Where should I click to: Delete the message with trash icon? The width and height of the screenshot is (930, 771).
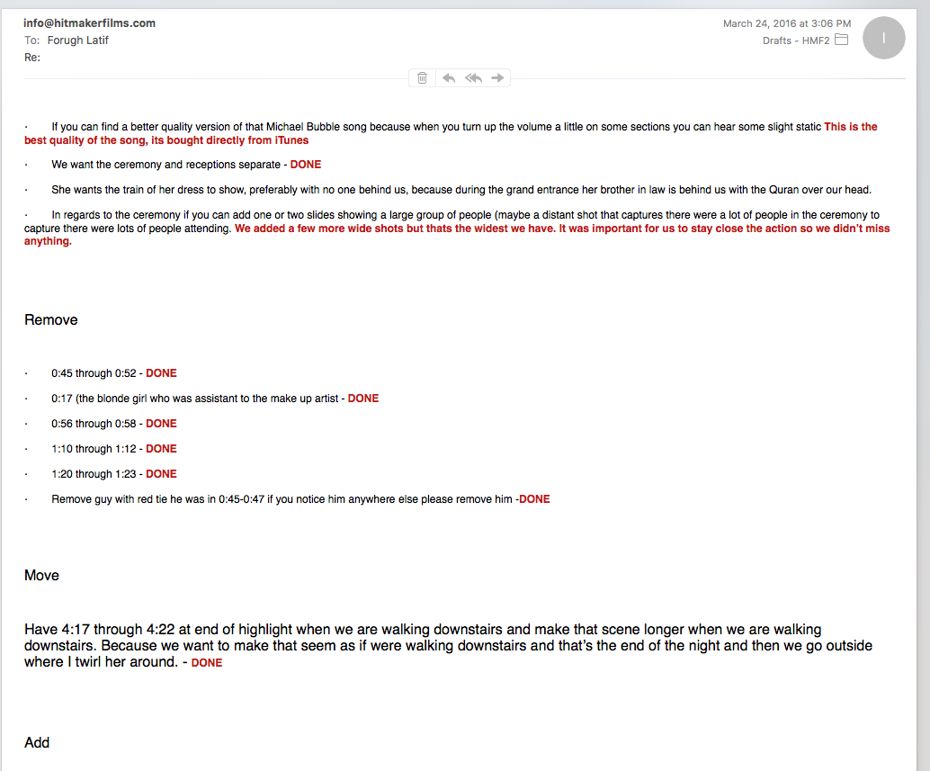pos(423,77)
